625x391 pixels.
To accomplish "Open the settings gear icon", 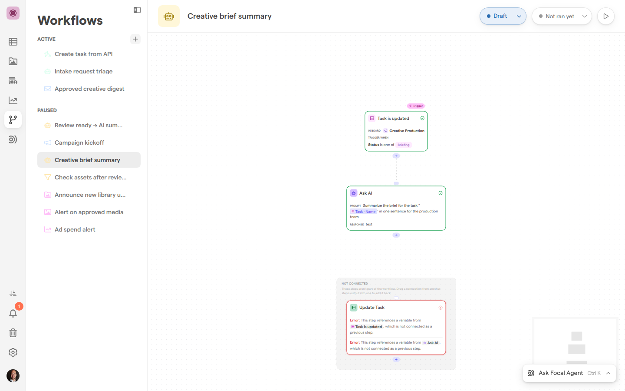I will pos(13,352).
